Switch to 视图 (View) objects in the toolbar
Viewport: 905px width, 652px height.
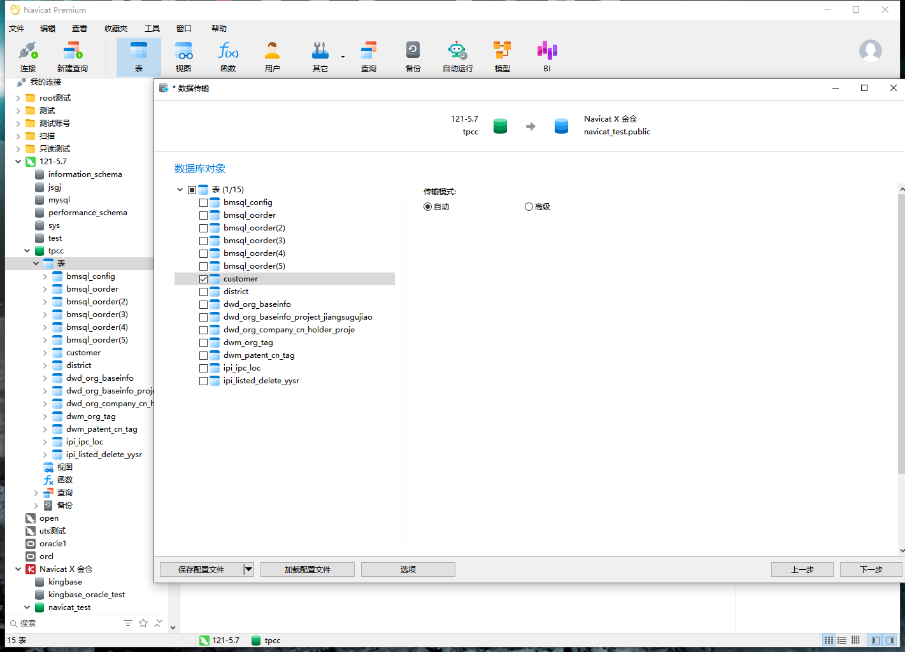[x=183, y=57]
